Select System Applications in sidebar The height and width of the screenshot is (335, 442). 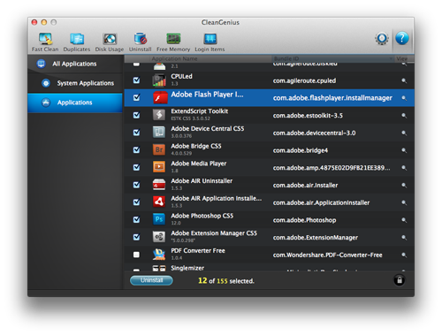75,83
